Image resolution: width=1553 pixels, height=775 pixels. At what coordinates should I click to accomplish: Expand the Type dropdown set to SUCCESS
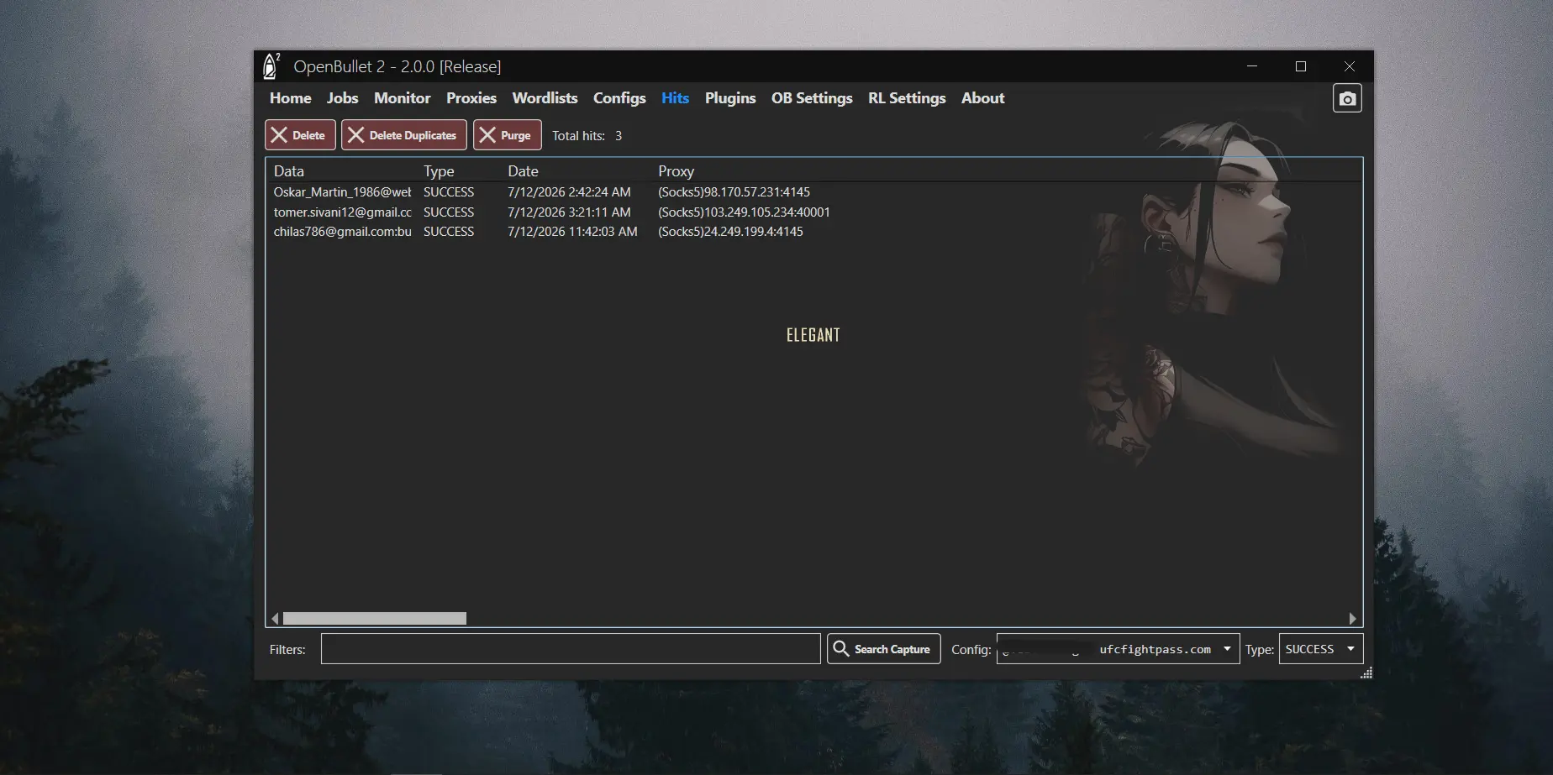pyautogui.click(x=1320, y=649)
